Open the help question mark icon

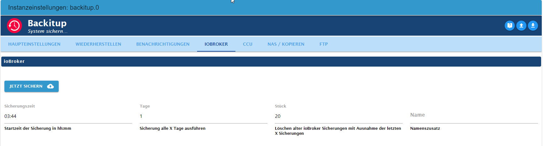coord(510,26)
